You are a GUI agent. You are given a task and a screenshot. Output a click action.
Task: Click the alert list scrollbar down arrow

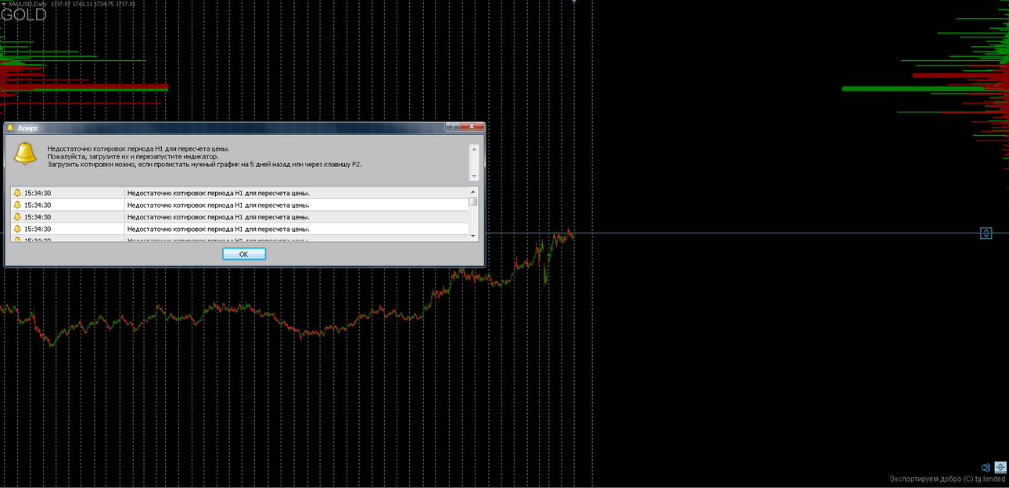[473, 235]
